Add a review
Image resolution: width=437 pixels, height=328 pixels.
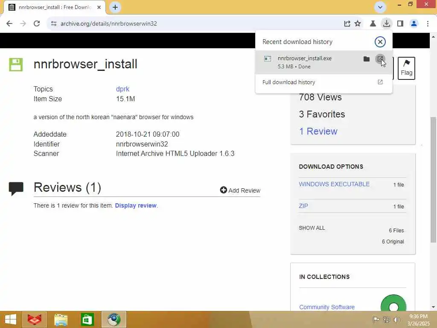pos(240,190)
